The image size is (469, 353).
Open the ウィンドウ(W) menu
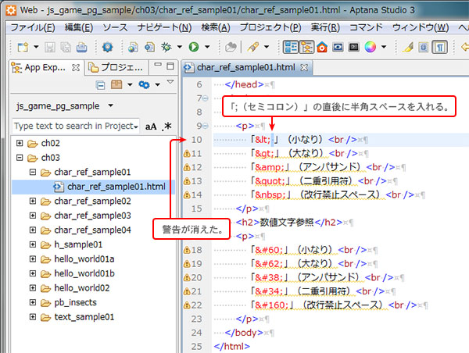click(421, 28)
